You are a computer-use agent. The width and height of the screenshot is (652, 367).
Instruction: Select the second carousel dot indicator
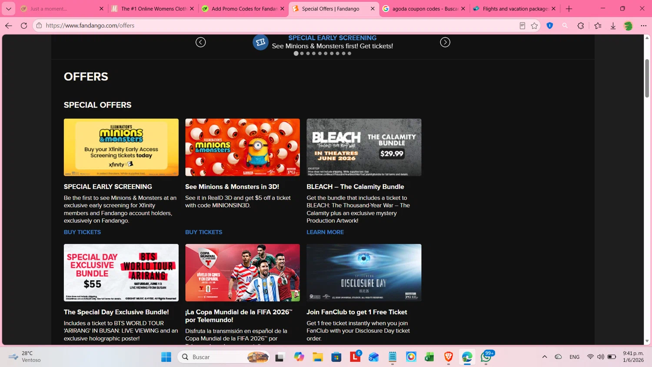(x=302, y=53)
